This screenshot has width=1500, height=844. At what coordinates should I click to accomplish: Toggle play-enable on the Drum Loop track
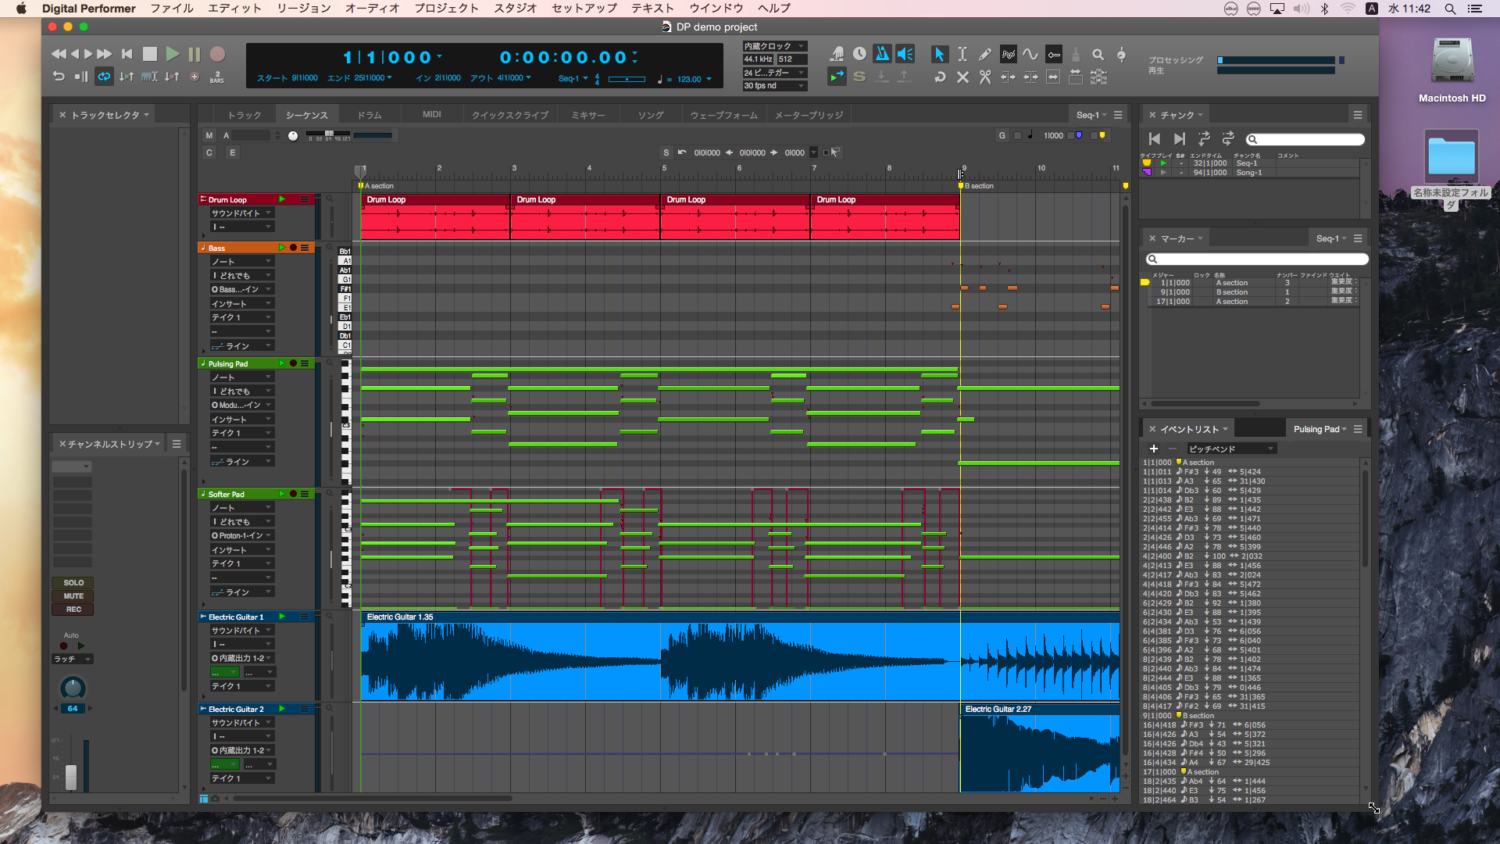tap(282, 199)
